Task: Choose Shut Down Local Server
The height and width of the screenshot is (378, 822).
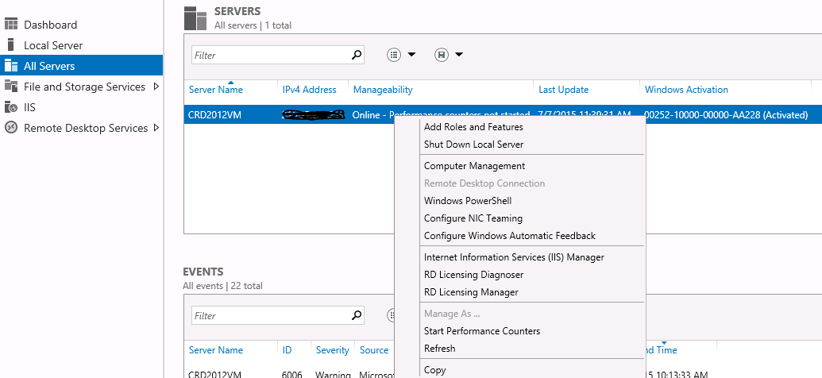Action: pos(473,145)
